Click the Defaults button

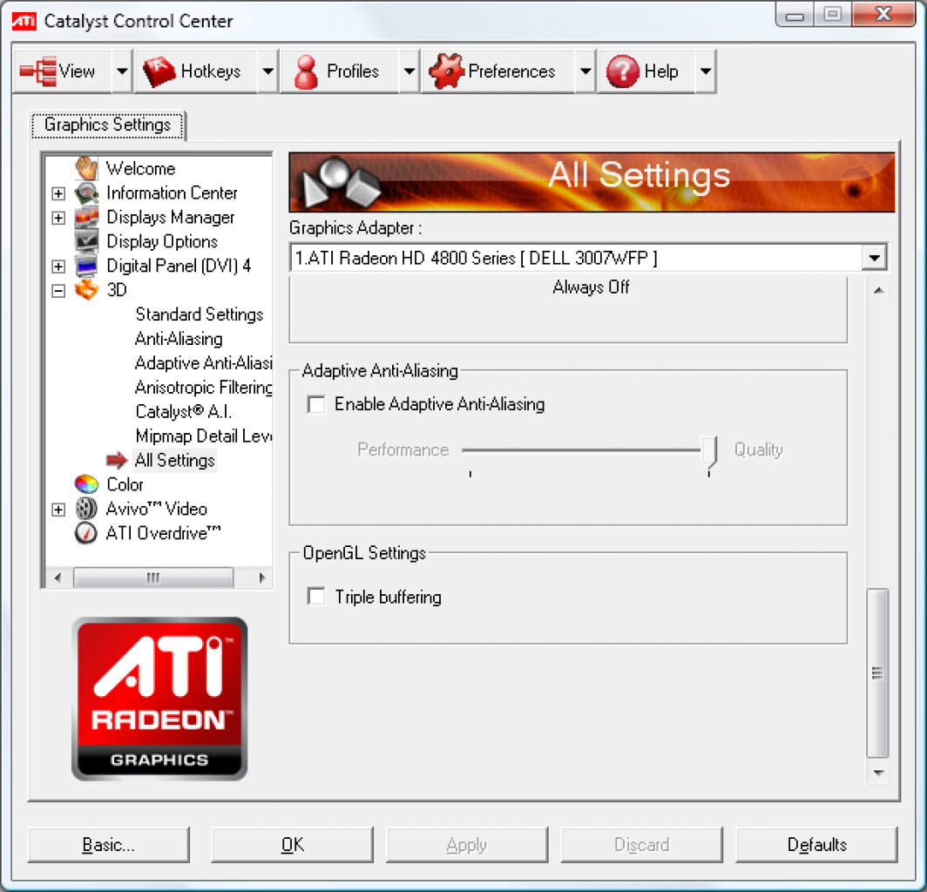click(x=816, y=845)
